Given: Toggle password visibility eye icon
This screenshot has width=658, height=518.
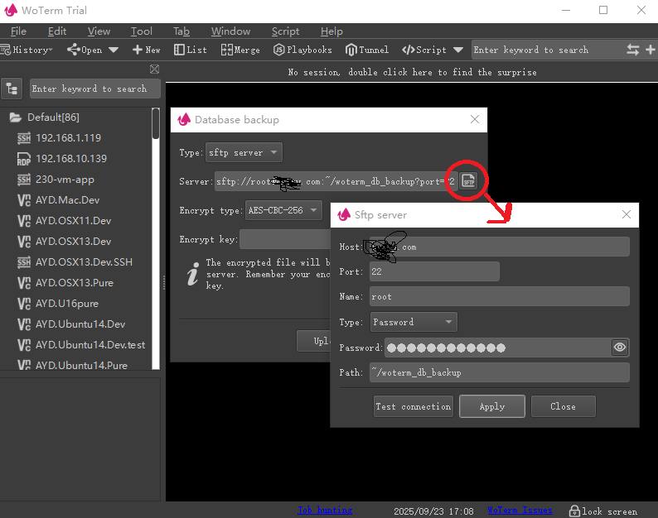Looking at the screenshot, I should click(x=620, y=348).
